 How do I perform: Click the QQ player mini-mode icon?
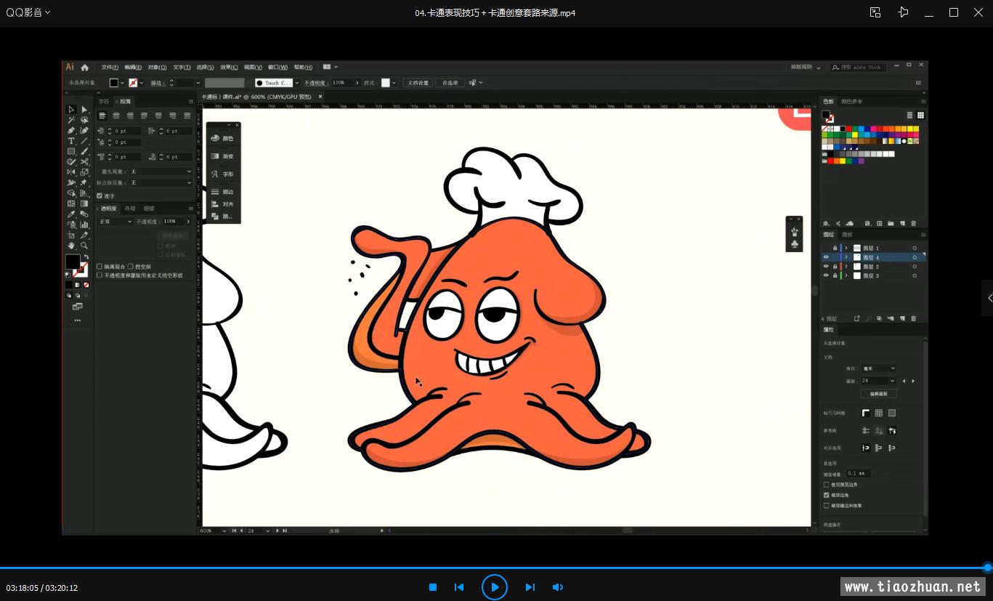click(875, 12)
